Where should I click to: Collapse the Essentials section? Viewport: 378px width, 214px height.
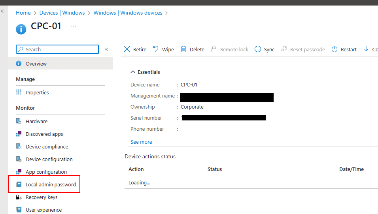(x=133, y=72)
